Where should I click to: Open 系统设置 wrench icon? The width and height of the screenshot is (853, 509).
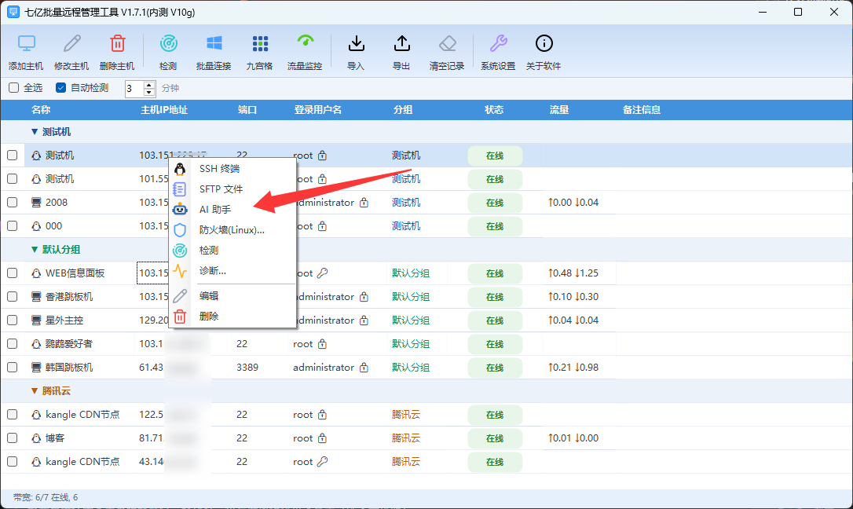(498, 43)
